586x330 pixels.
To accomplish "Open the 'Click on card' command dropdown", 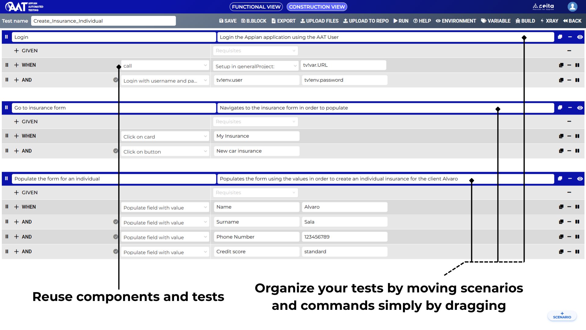I will coord(165,137).
